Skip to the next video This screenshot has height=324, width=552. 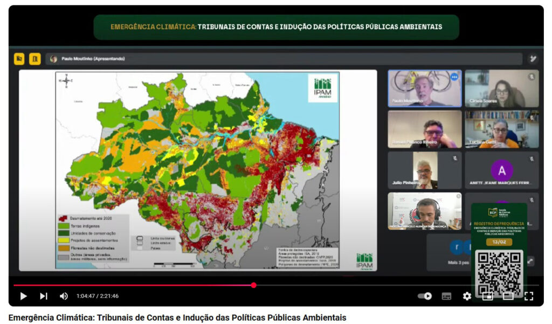click(x=44, y=296)
